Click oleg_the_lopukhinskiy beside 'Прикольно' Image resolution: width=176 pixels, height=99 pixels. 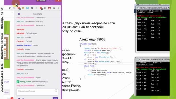tap(26, 86)
